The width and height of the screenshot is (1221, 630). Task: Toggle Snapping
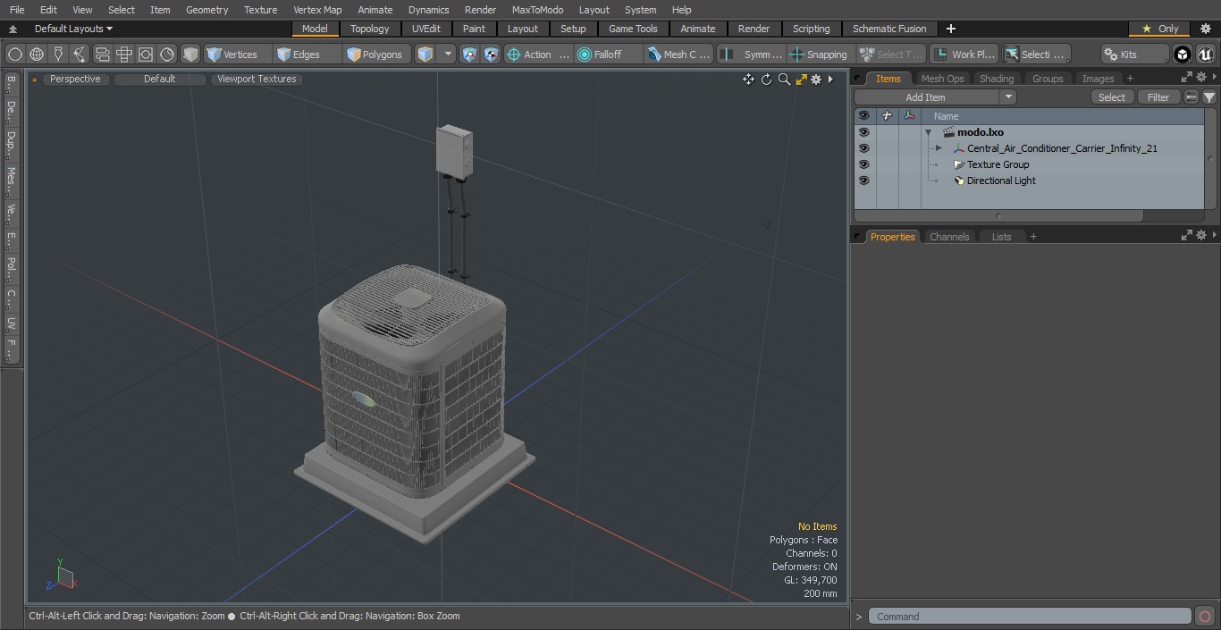[x=820, y=55]
